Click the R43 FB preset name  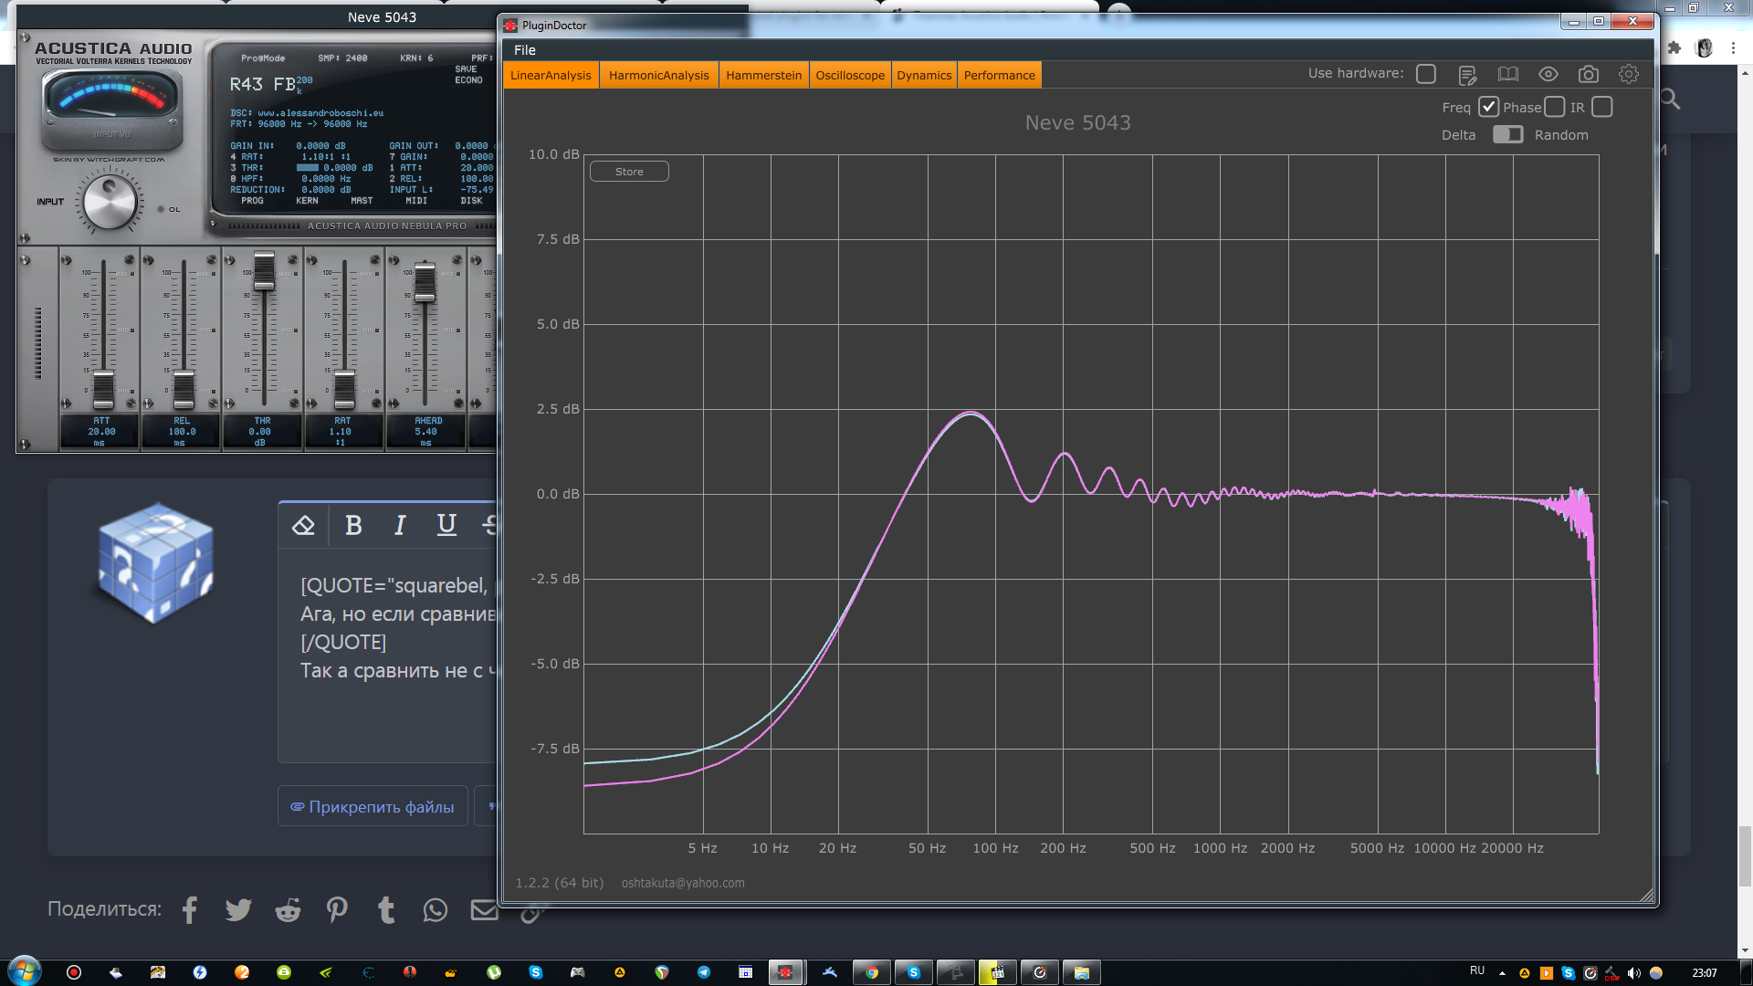tap(262, 85)
